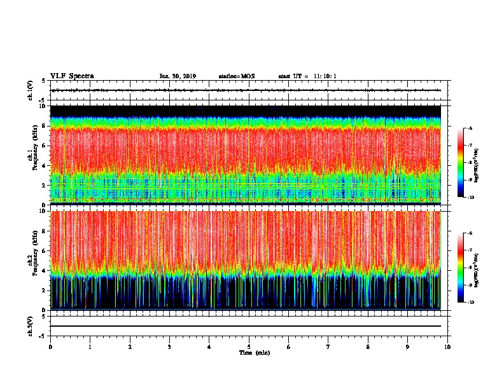Click time axis tick label 3
Image resolution: width=504 pixels, height=389 pixels.
pos(169,347)
